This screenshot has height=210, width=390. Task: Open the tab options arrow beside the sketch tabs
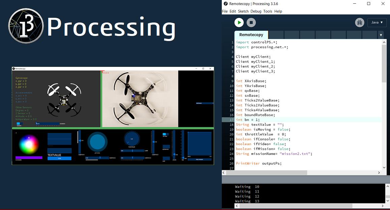pyautogui.click(x=381, y=35)
